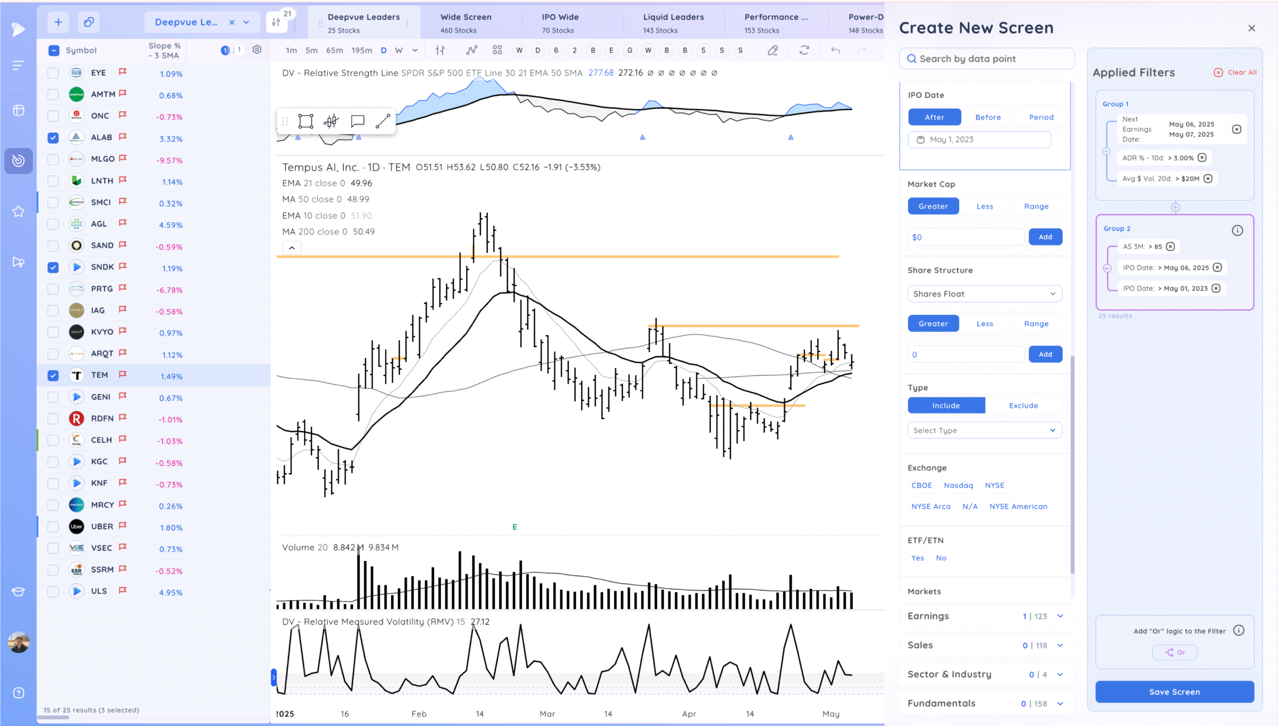This screenshot has width=1278, height=726.
Task: Remove the ADR % - 10d filter
Action: [1202, 158]
